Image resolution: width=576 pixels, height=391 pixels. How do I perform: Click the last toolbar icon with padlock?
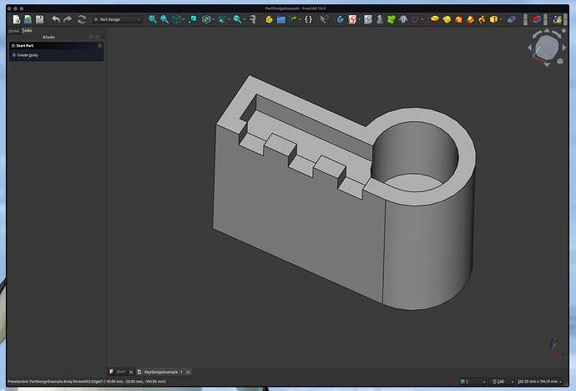pos(558,19)
